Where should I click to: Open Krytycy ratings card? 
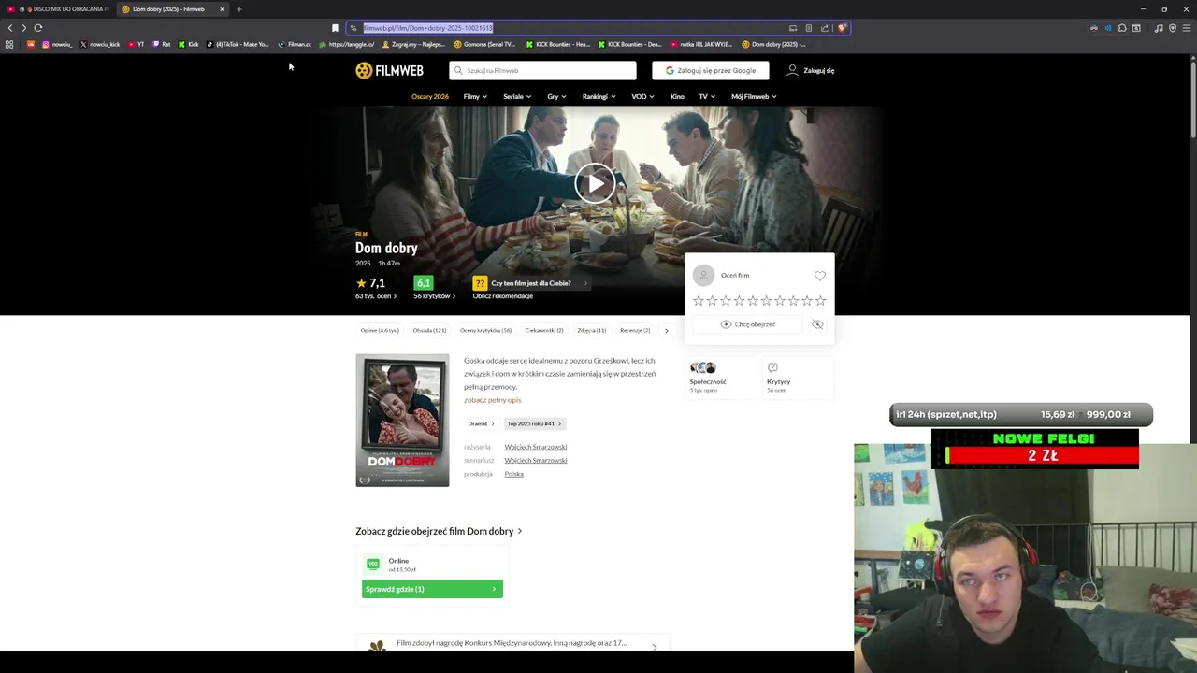click(798, 378)
